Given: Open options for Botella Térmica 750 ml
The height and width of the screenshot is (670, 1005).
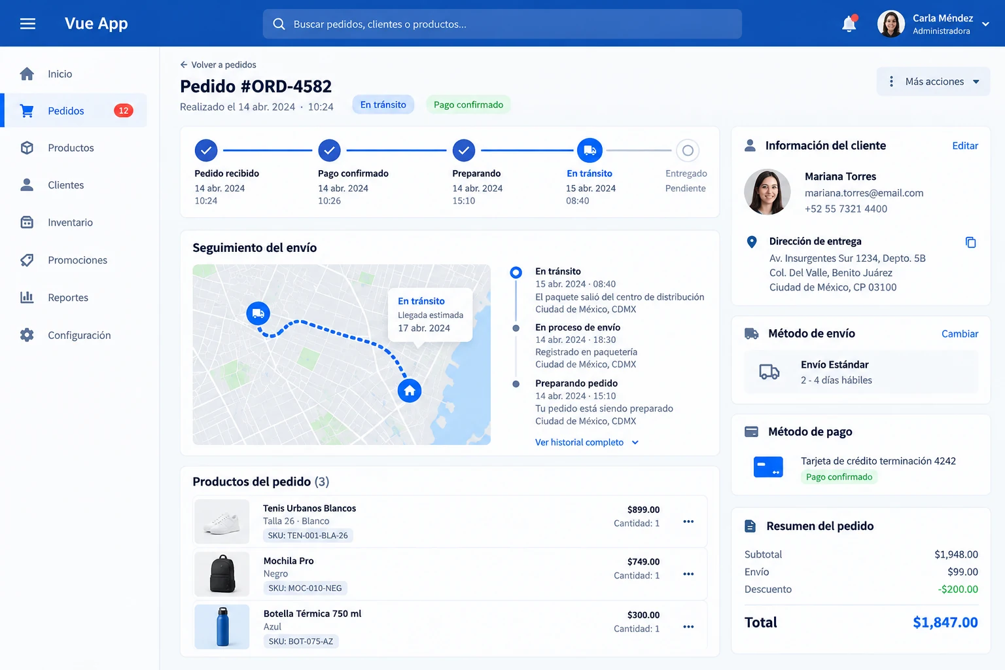Looking at the screenshot, I should pyautogui.click(x=688, y=627).
